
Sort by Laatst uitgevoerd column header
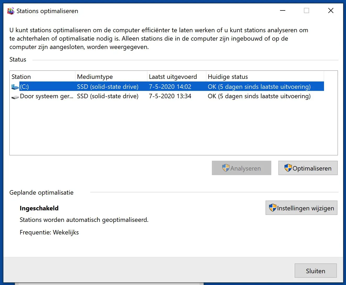coord(177,77)
